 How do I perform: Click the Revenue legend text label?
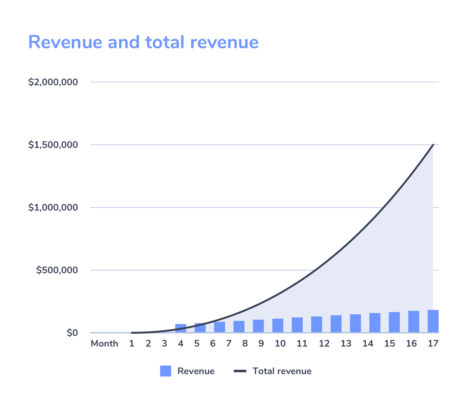point(196,371)
